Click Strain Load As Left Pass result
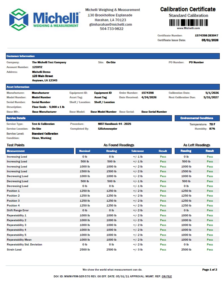 (210, 249)
